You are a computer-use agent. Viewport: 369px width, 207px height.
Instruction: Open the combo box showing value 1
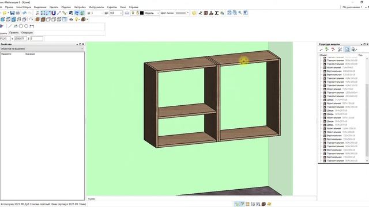coord(97,13)
